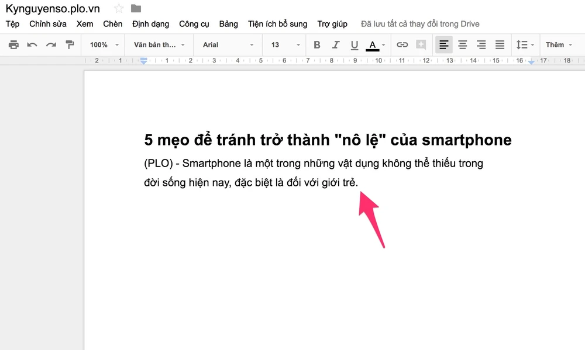585x350 pixels.
Task: Click the Print icon
Action: click(14, 44)
